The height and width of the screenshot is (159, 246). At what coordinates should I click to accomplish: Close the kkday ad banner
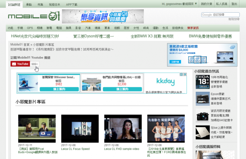[185, 74]
